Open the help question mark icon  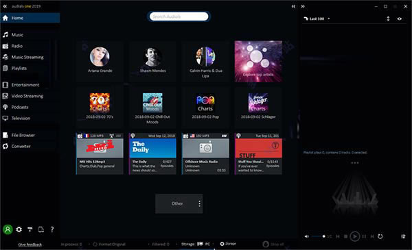(52, 229)
